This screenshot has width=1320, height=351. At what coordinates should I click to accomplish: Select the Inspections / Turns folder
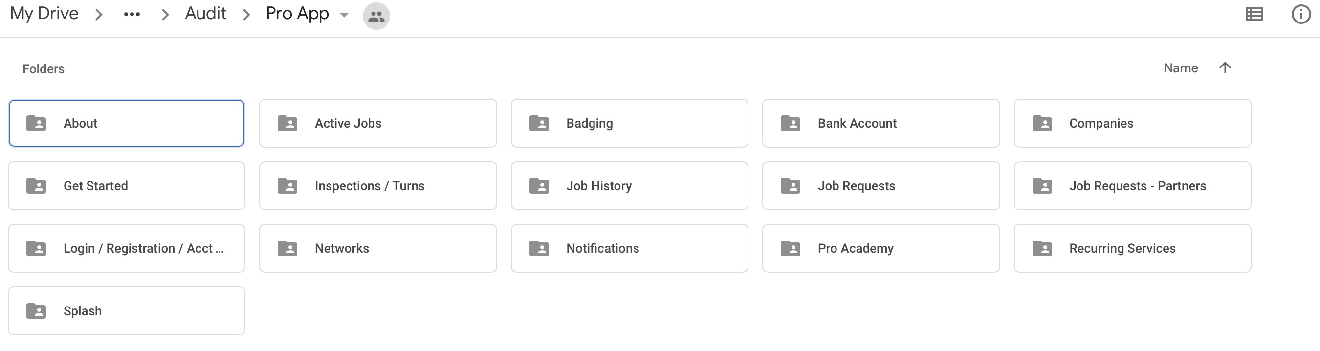pyautogui.click(x=378, y=185)
